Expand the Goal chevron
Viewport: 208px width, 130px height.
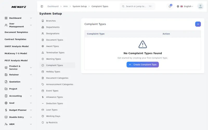(x=31, y=103)
